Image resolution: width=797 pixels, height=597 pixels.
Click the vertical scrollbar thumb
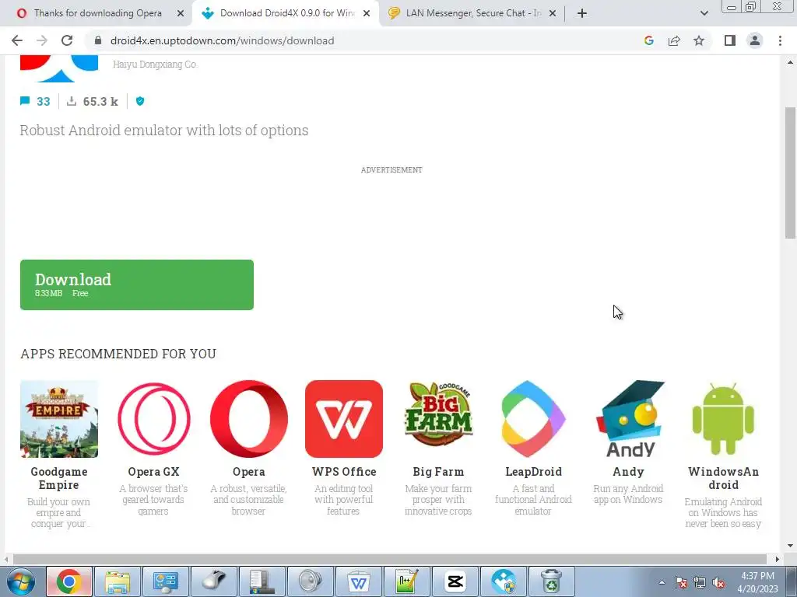[790, 173]
